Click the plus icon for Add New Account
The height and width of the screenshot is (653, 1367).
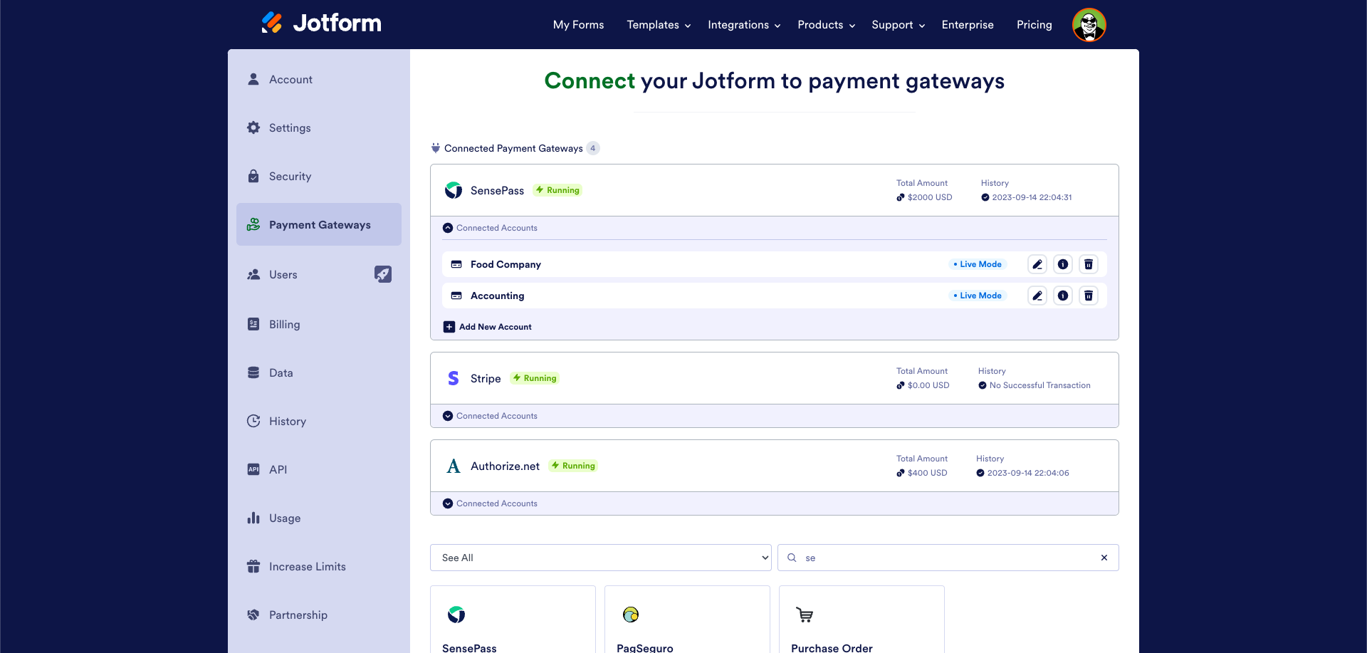point(449,327)
